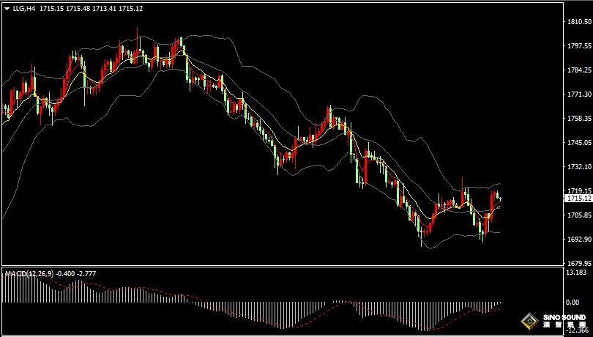Click the Sino Sound diamond logo icon
Viewport: 593px width, 337px height.
530,322
